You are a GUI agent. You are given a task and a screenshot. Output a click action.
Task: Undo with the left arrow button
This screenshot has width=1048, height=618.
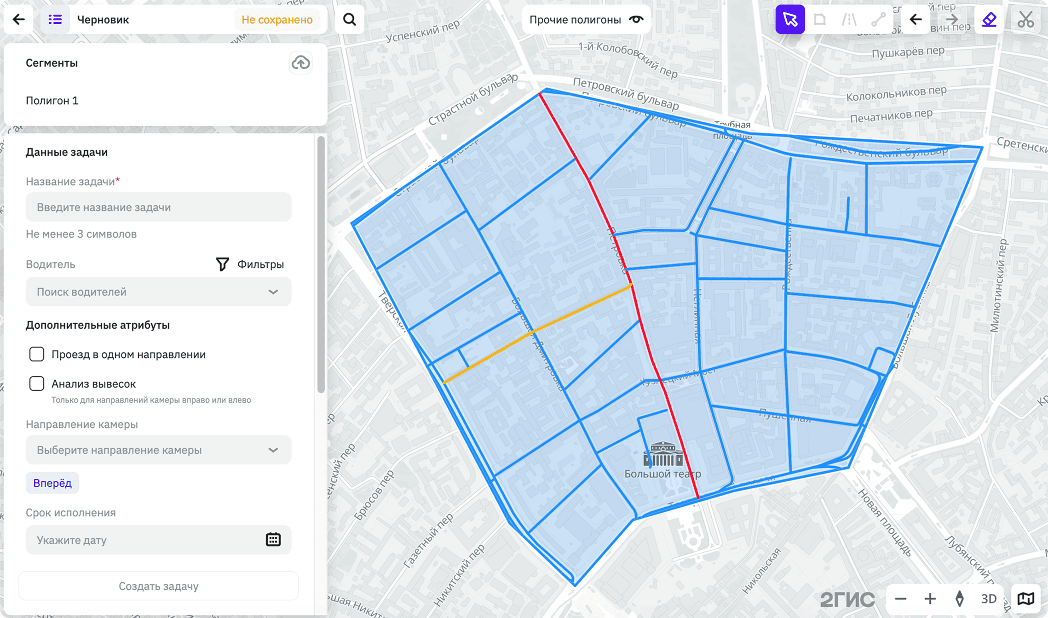click(916, 19)
